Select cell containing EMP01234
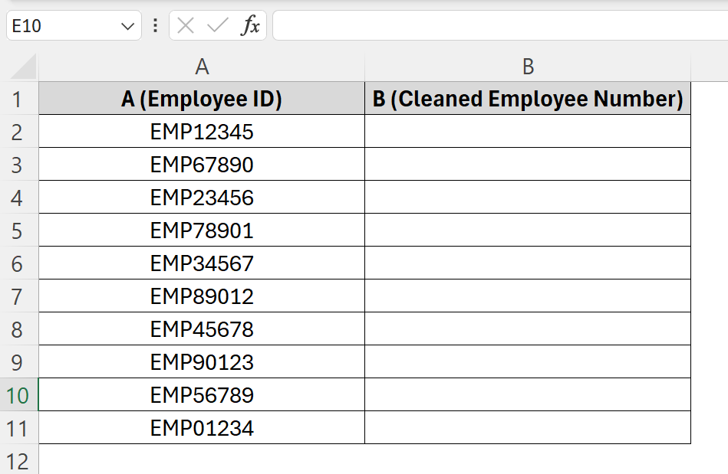Screen dimensions: 728x474 click(x=202, y=427)
